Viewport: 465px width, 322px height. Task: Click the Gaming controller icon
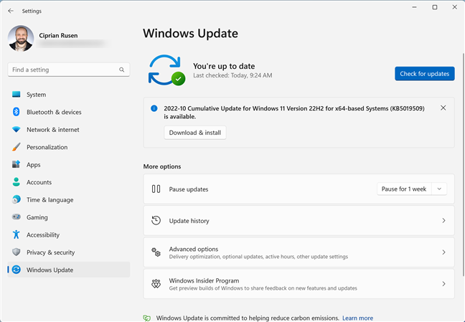[17, 217]
